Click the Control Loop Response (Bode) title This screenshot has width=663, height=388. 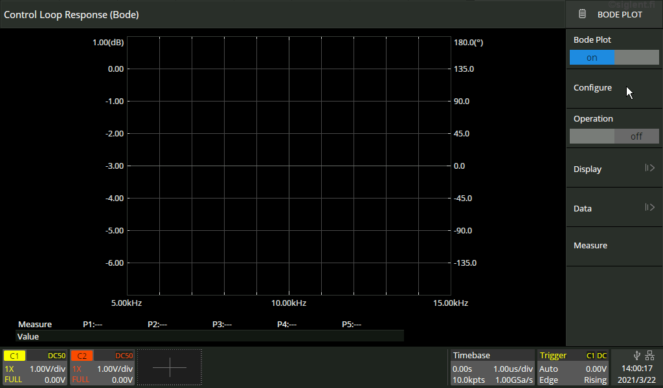71,14
